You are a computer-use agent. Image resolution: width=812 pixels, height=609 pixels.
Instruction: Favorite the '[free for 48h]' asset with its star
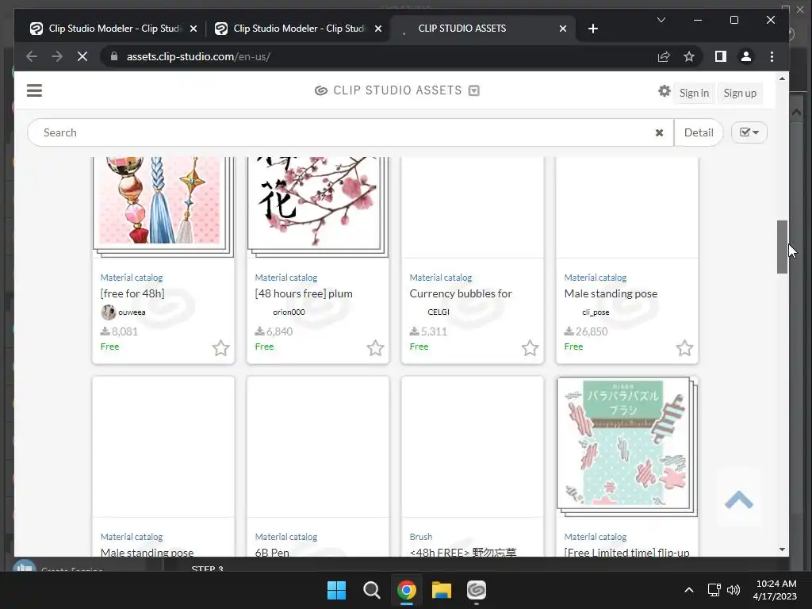pos(220,348)
